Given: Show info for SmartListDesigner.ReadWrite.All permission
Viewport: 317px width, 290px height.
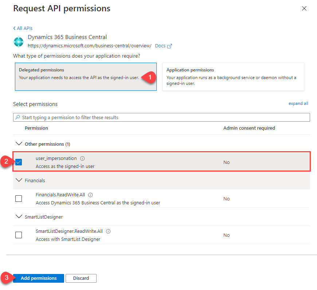Looking at the screenshot, I should (108, 231).
